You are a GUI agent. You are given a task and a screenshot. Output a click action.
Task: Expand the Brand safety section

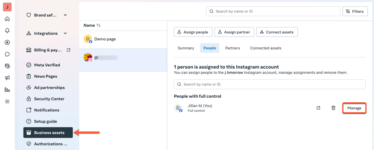(65, 15)
